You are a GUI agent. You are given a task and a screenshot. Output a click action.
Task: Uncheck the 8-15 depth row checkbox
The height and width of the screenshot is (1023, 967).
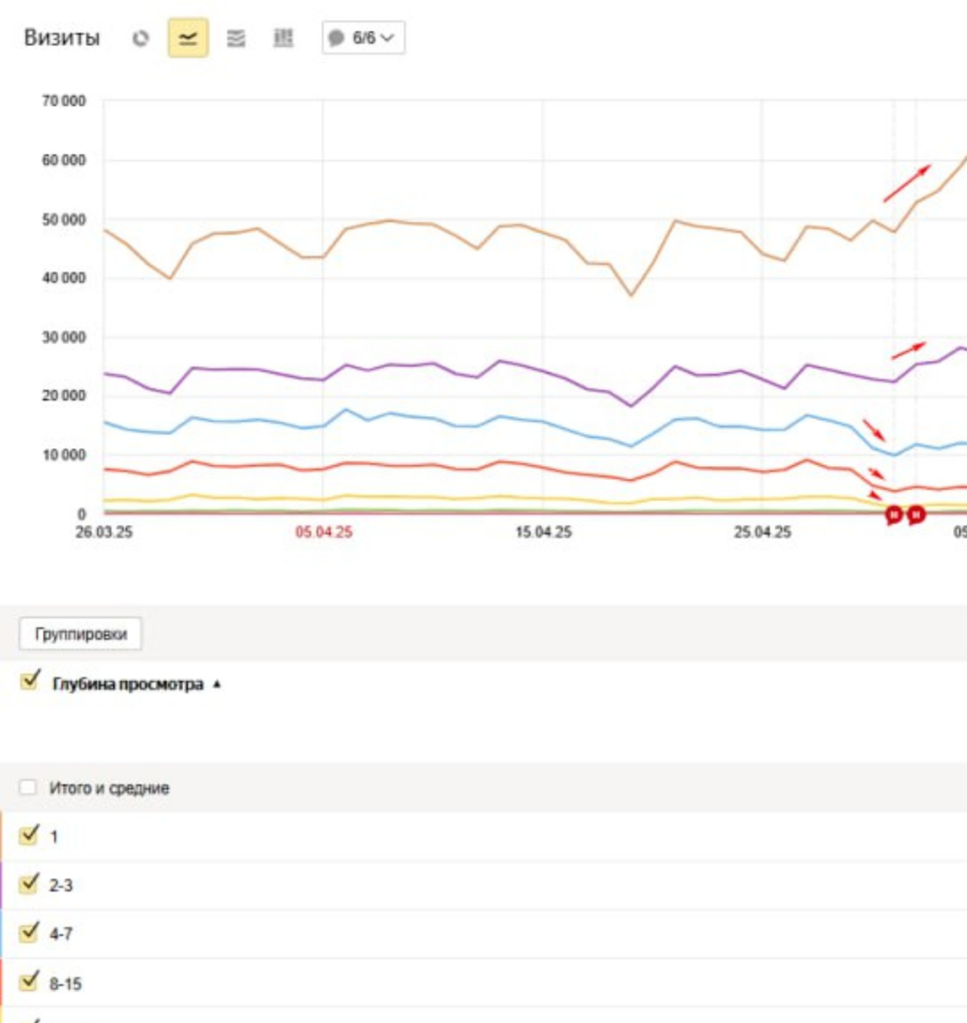click(29, 981)
